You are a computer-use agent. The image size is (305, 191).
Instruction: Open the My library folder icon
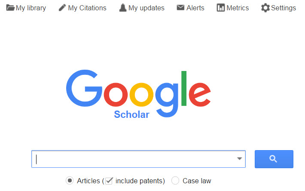pyautogui.click(x=10, y=8)
